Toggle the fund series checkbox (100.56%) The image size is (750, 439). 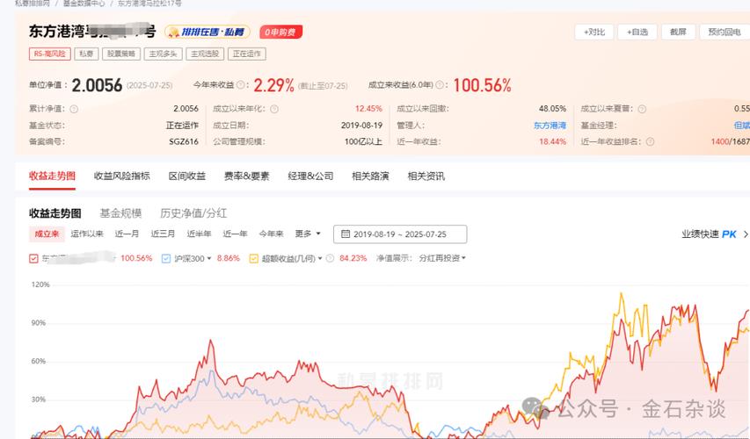[x=33, y=258]
